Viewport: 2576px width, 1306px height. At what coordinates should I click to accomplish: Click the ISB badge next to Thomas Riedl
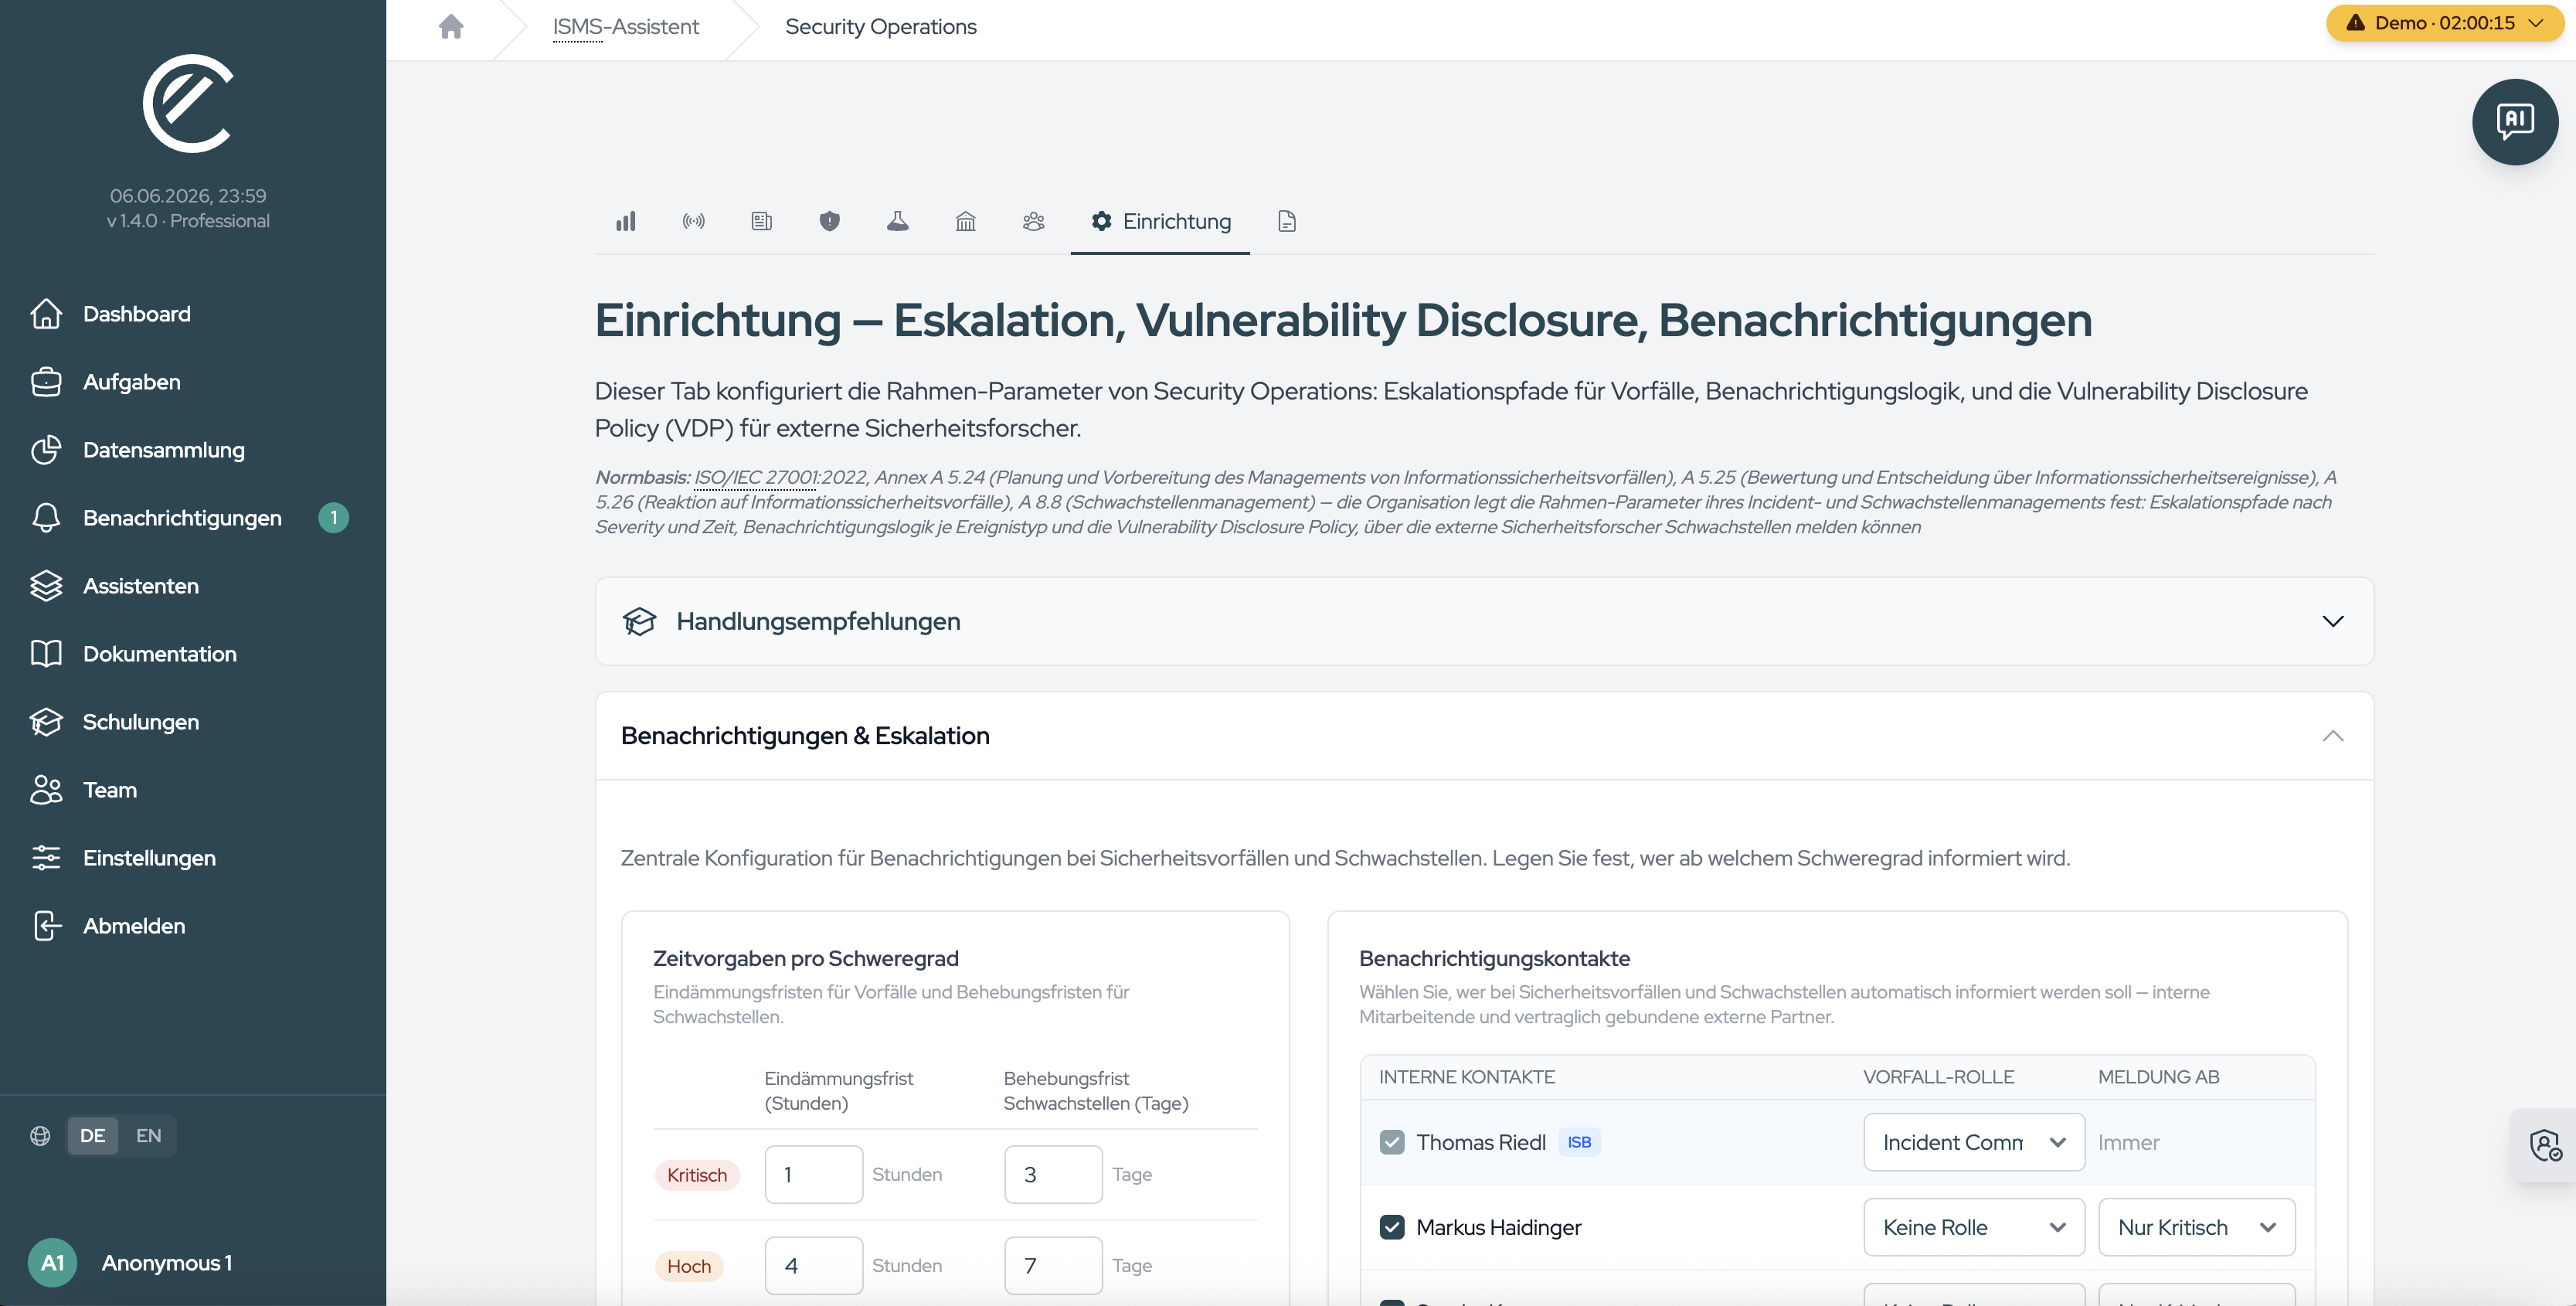pos(1579,1142)
